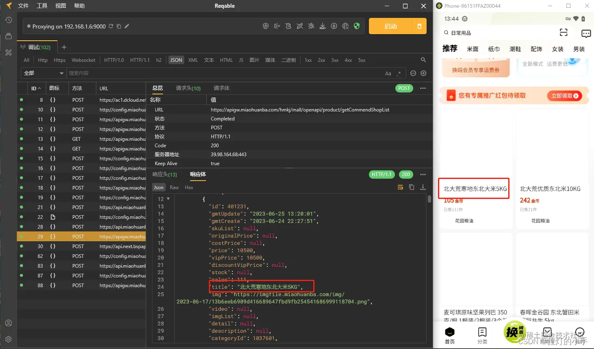Select the Hex response view
Viewport: 594px width, 349px height.
pos(189,188)
